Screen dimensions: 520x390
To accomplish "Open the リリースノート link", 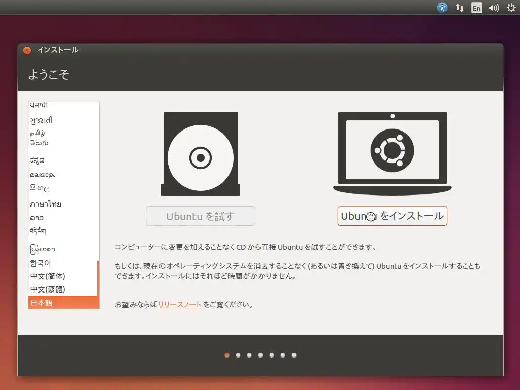I will [180, 305].
